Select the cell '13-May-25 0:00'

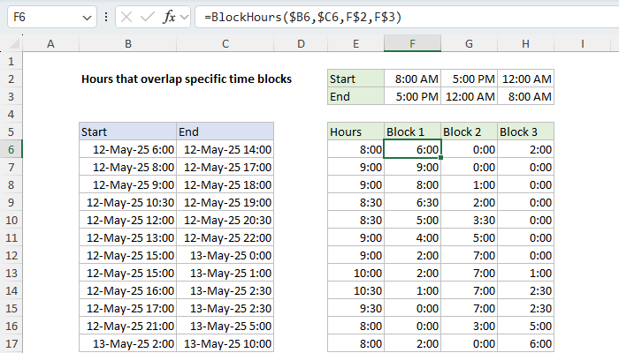click(x=225, y=255)
